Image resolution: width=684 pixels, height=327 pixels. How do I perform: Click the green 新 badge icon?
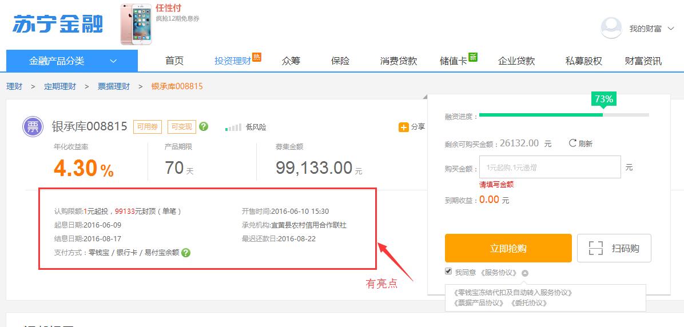pos(473,57)
